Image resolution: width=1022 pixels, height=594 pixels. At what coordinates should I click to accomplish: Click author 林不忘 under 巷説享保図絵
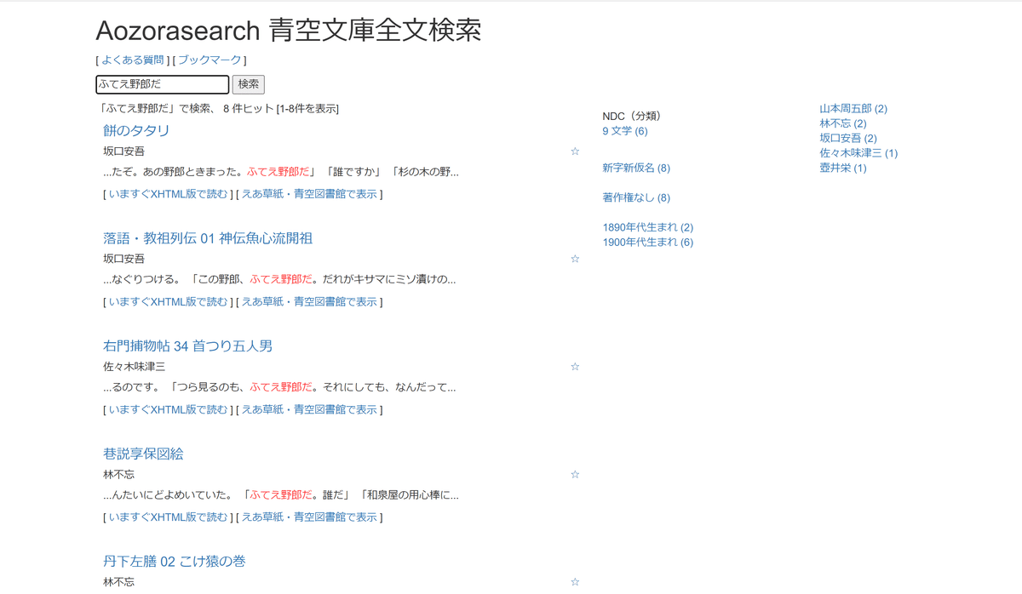pos(118,475)
